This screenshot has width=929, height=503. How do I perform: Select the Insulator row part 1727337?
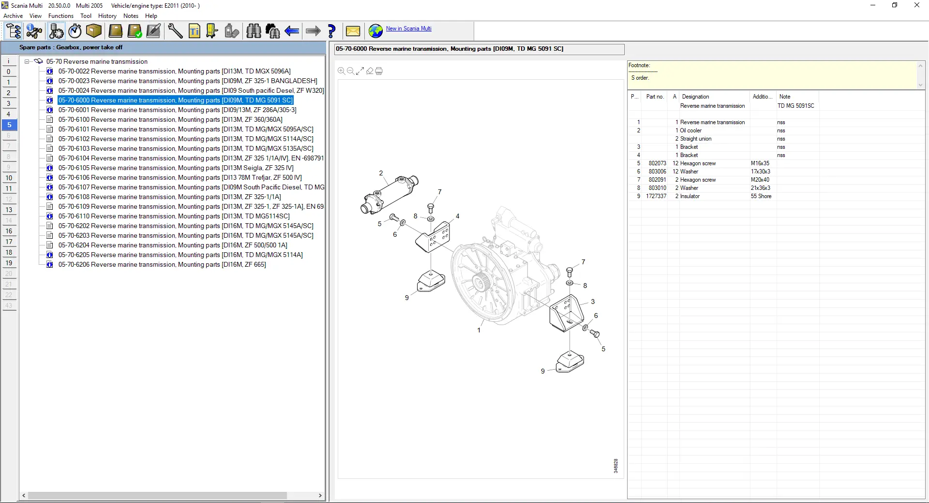tap(689, 196)
